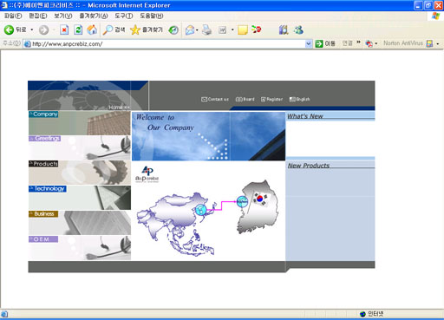
Task: Open the 도구(T) menu
Action: [x=124, y=16]
